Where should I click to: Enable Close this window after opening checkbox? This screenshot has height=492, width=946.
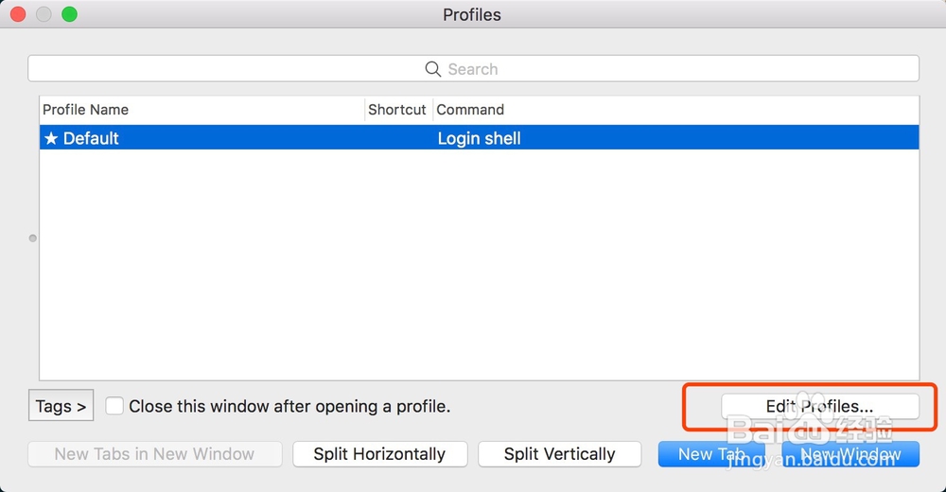114,406
